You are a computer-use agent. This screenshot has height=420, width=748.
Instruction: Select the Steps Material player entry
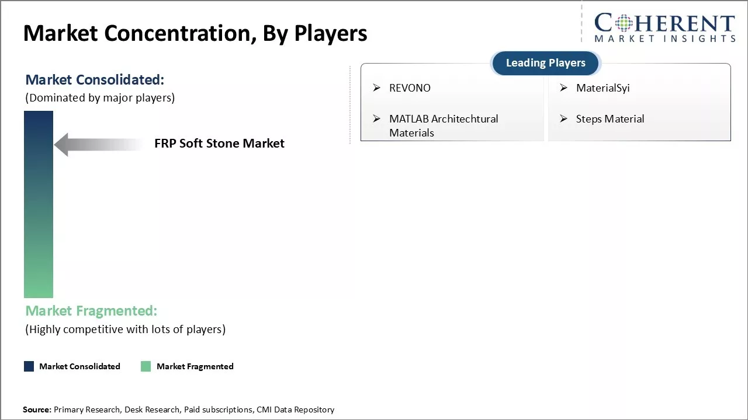[x=610, y=119]
